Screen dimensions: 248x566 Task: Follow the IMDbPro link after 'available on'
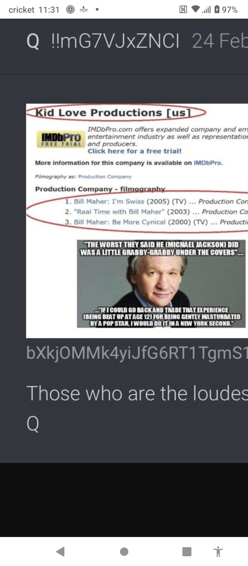point(208,163)
